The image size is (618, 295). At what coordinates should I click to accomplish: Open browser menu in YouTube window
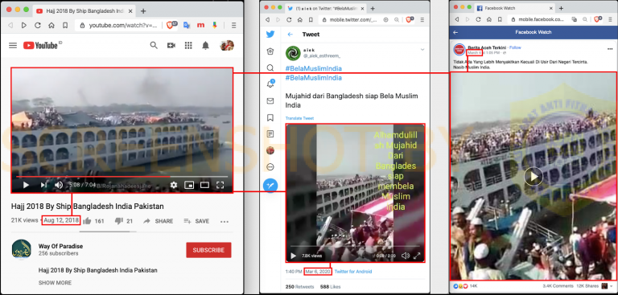click(233, 25)
